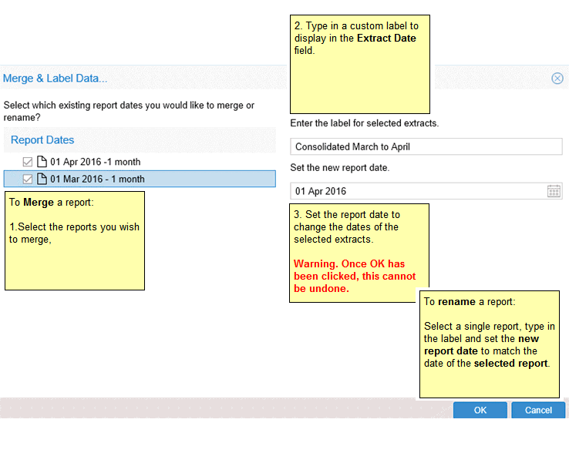Click the Consolidated March to April label field
569x463 pixels.
tap(426, 146)
